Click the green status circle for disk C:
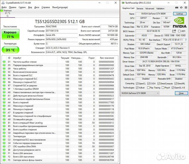The width and height of the screenshot is (189, 164). (x=2, y=11)
